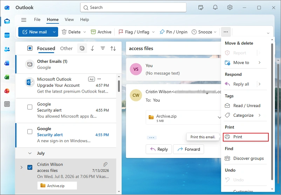Open Archive.zip attachment options chevron
This screenshot has height=195, width=281.
tap(219, 117)
